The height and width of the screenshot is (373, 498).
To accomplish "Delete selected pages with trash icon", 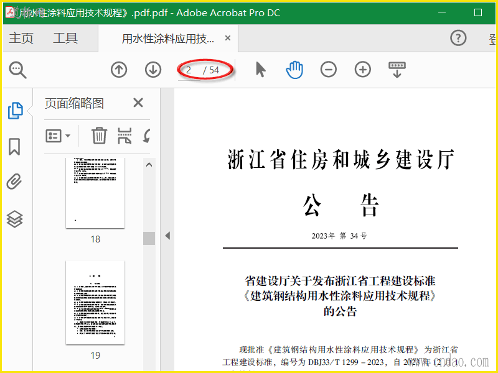I will (x=100, y=136).
